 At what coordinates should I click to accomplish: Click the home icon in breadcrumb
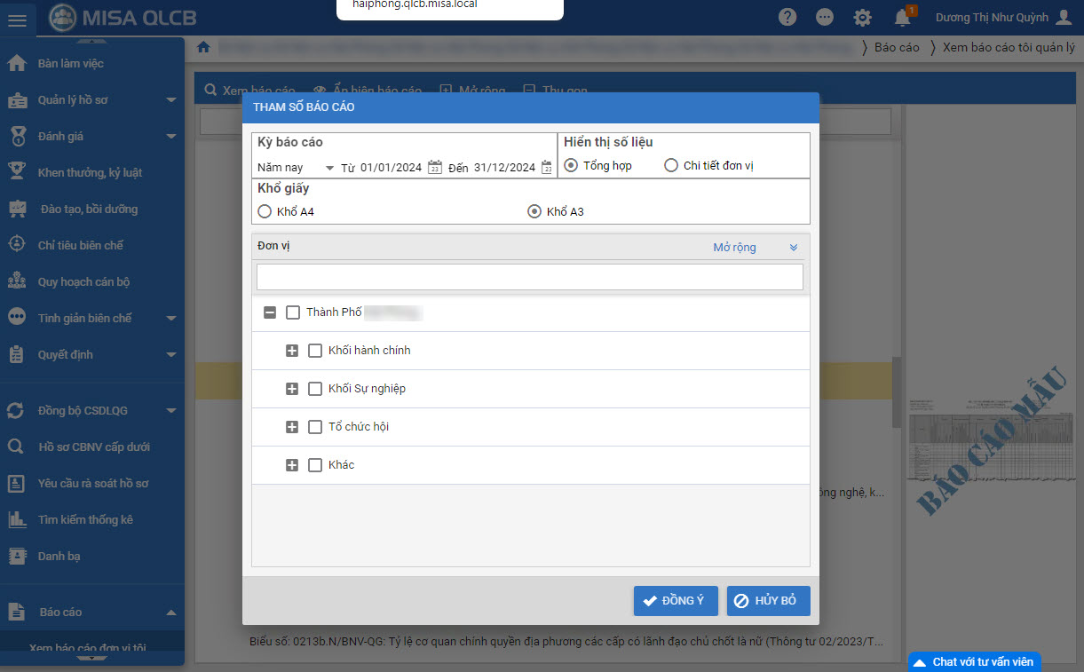203,47
